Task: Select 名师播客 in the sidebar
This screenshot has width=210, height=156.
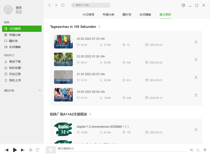Action: click(22, 47)
